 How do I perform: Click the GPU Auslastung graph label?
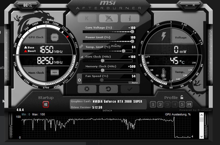tap(178, 114)
